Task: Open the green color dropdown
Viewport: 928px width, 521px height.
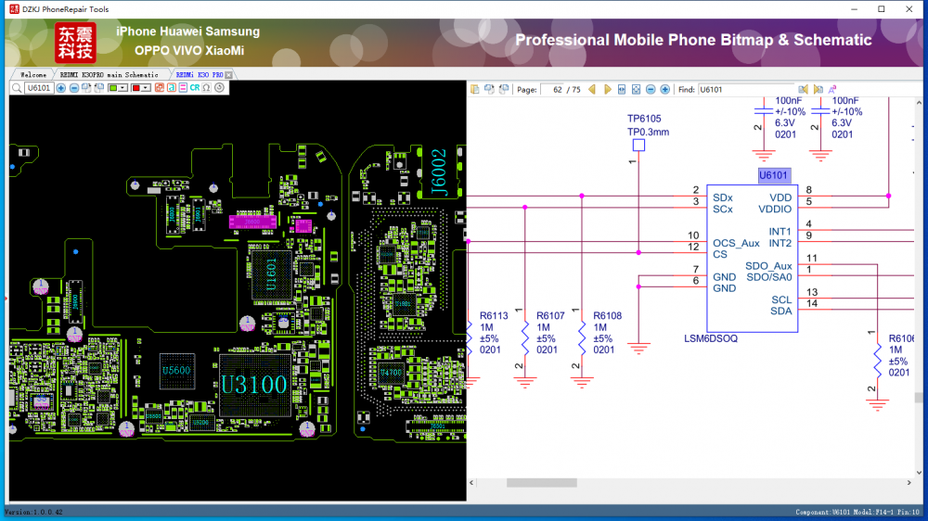Action: pyautogui.click(x=122, y=88)
